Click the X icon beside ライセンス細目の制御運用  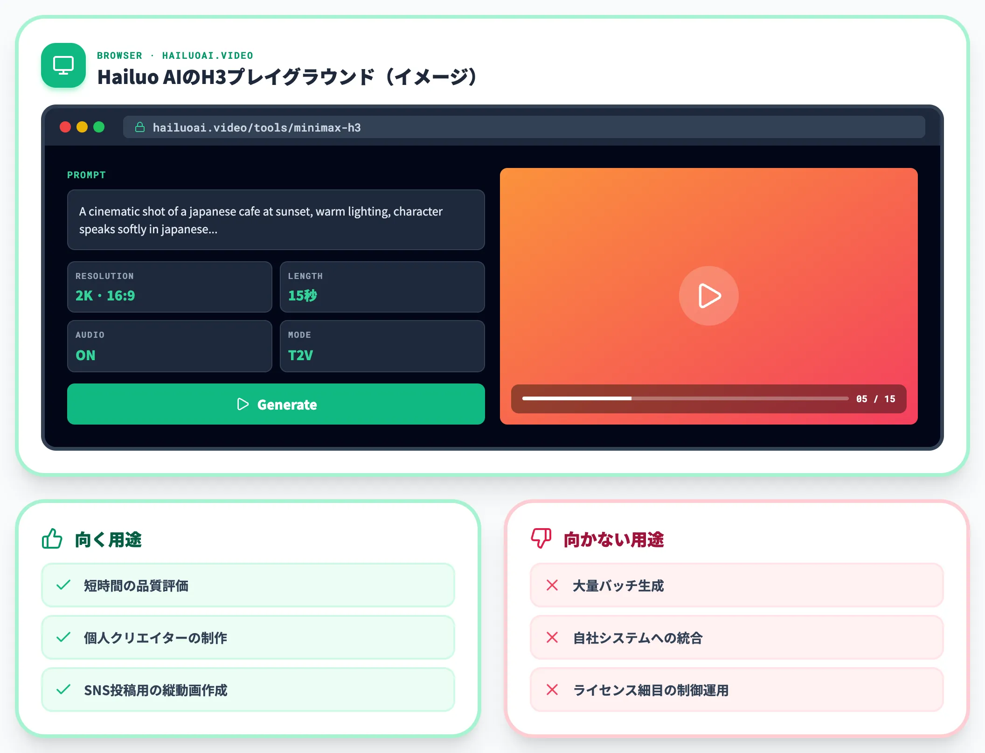pyautogui.click(x=552, y=690)
